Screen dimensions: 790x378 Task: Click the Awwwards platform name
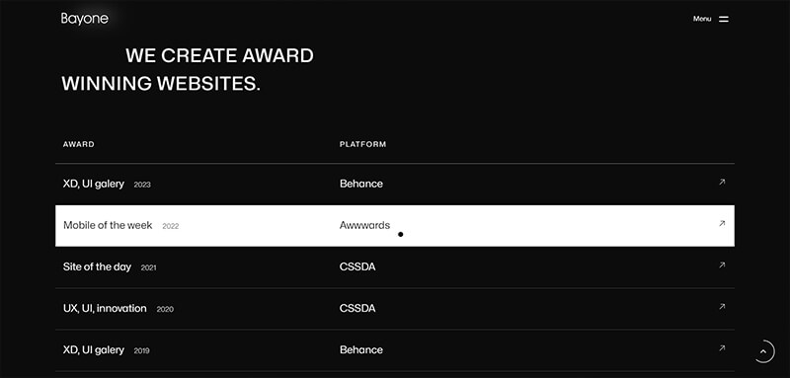(x=364, y=225)
